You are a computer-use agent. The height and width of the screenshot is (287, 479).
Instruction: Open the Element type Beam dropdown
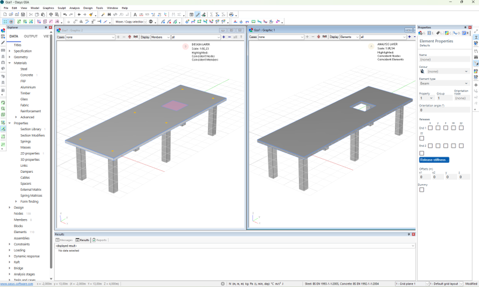444,83
